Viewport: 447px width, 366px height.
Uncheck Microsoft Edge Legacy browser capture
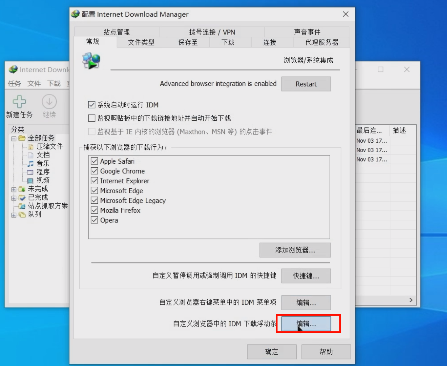94,200
